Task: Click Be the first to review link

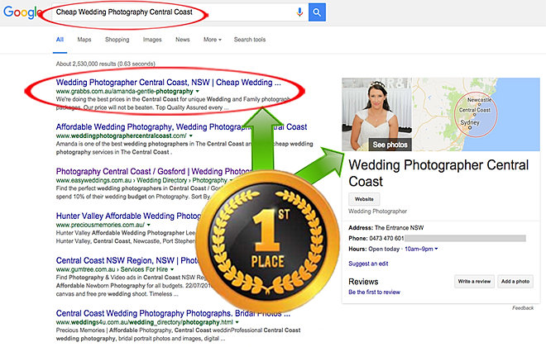Action: tap(374, 292)
